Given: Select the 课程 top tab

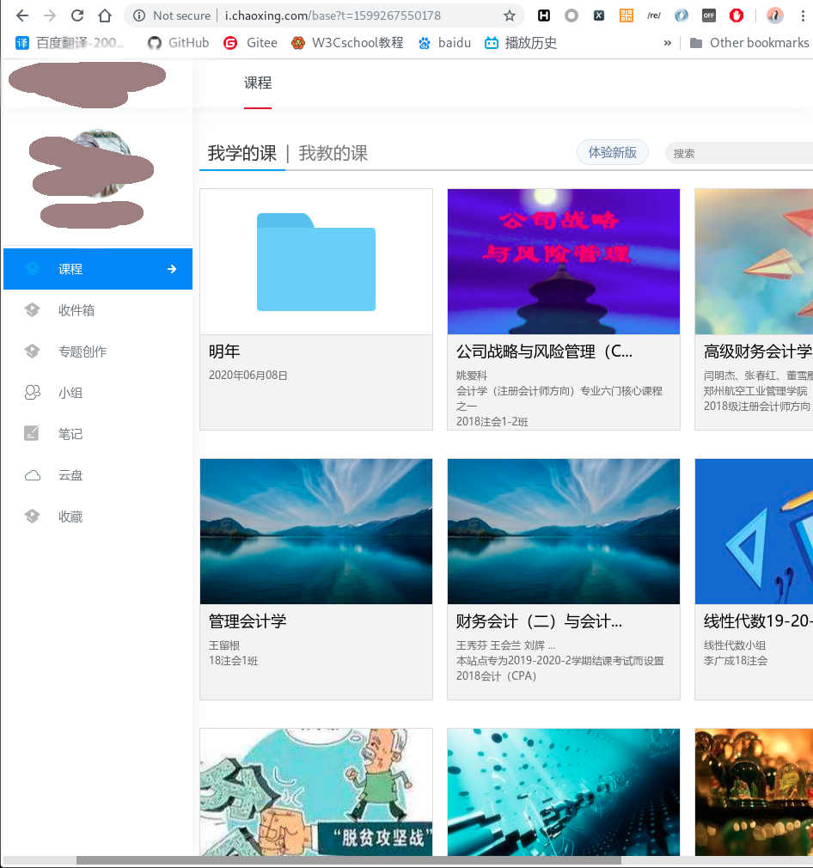Looking at the screenshot, I should pyautogui.click(x=258, y=83).
